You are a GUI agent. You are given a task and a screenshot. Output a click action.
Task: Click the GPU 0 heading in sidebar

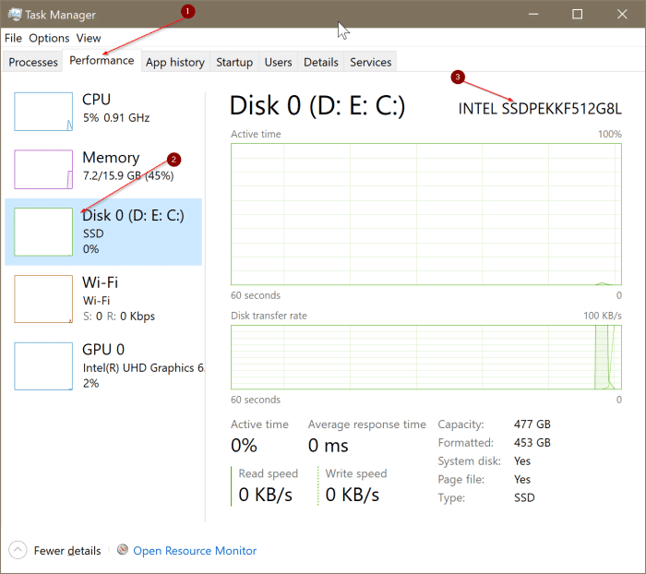pyautogui.click(x=103, y=350)
